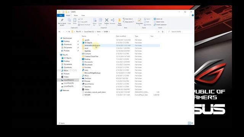Image resolution: width=244 pixels, height=137 pixels.
Task: Select the Saved Games folder icon
Action: (x=83, y=84)
